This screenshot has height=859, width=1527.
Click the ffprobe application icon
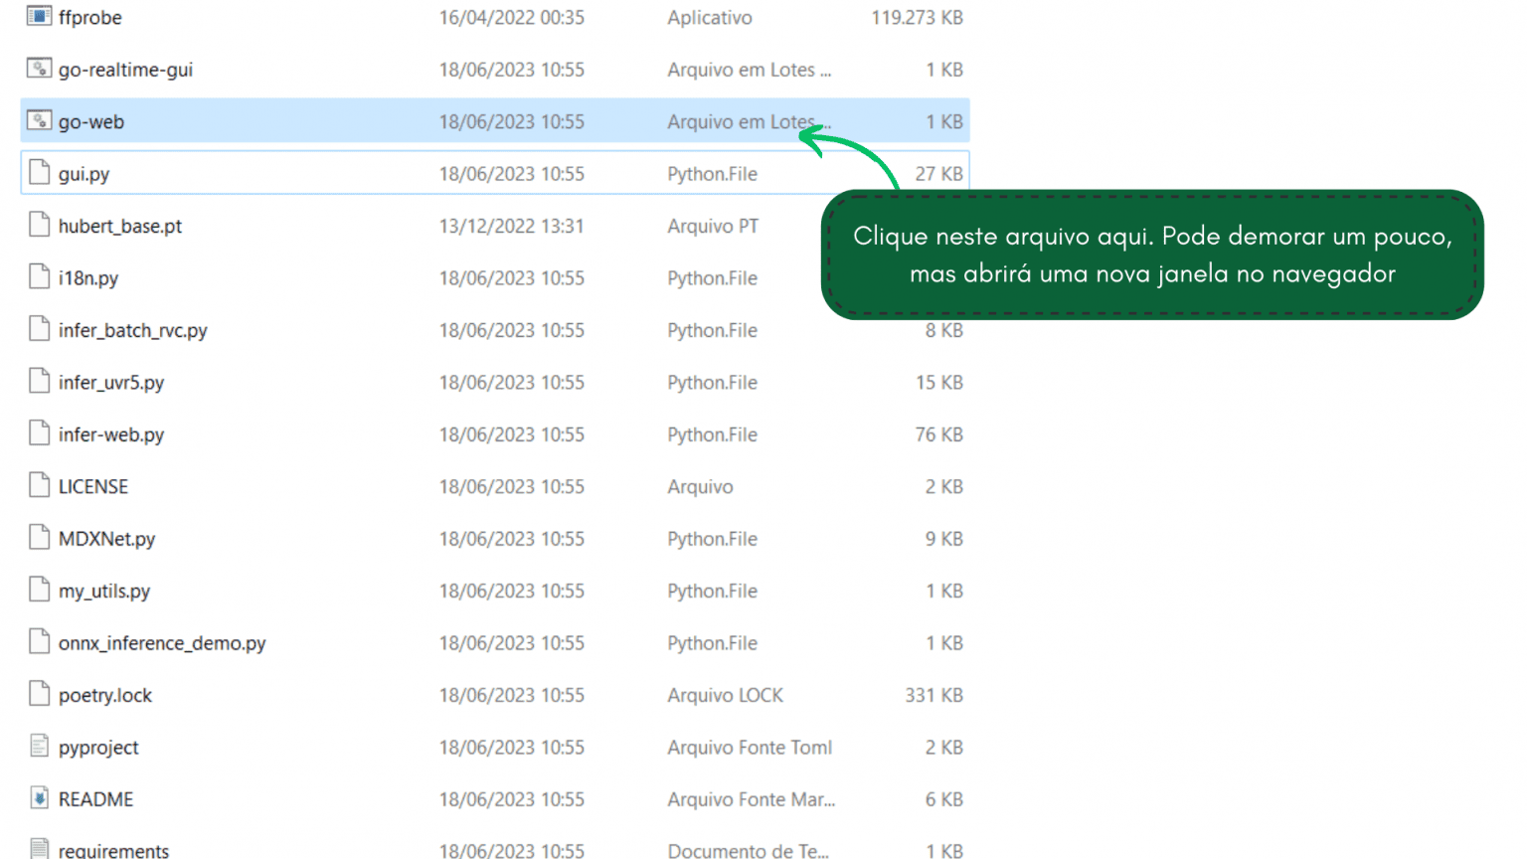click(39, 16)
